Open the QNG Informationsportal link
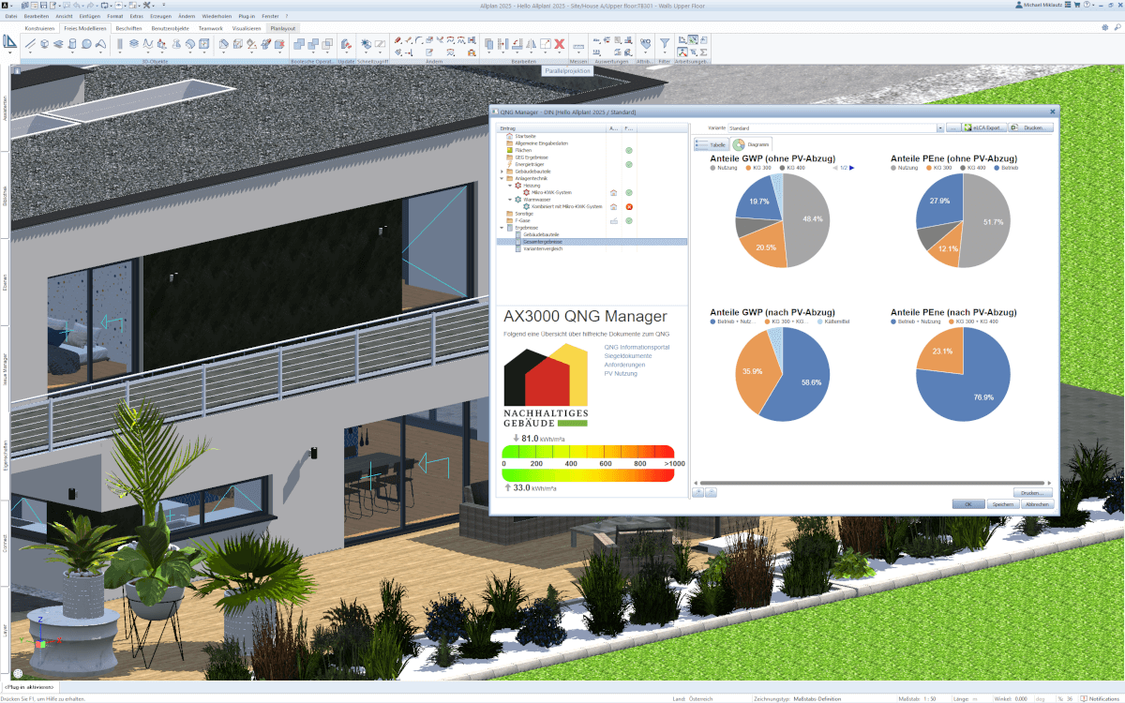 pos(637,348)
